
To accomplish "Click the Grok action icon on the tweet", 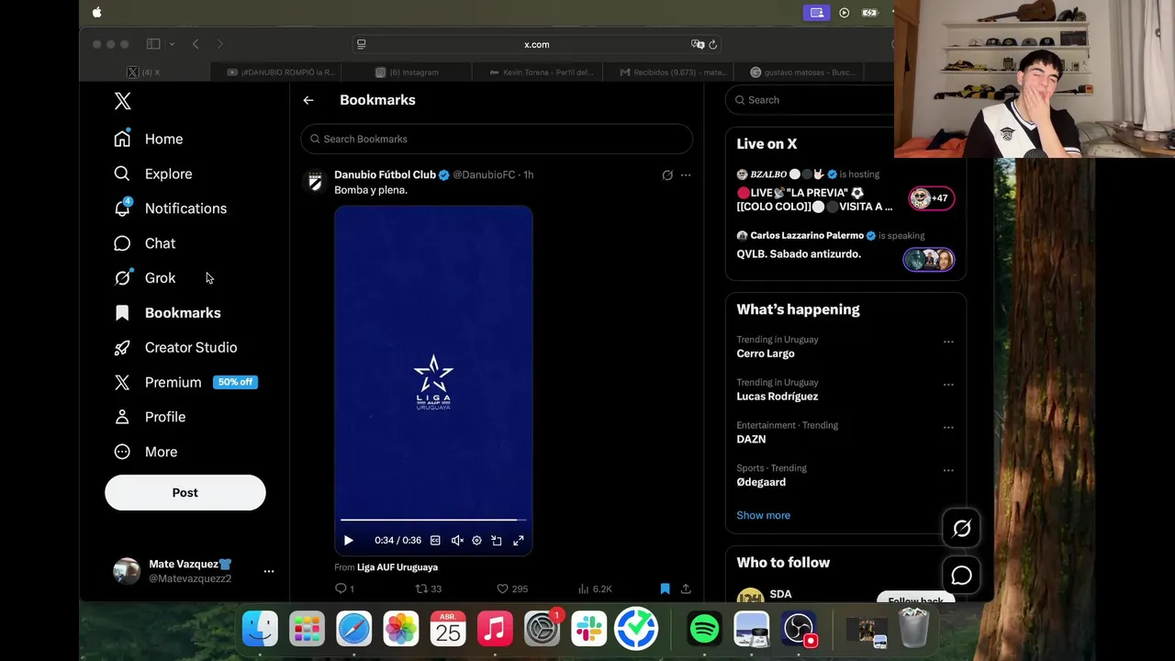I will (x=667, y=174).
